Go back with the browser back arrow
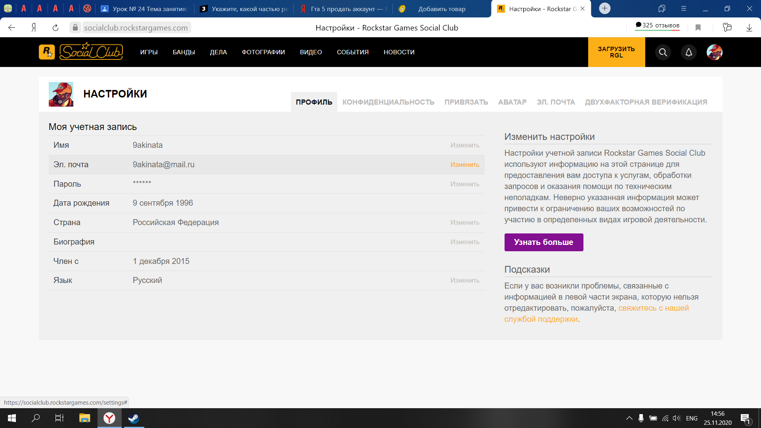The width and height of the screenshot is (761, 428). pos(11,27)
